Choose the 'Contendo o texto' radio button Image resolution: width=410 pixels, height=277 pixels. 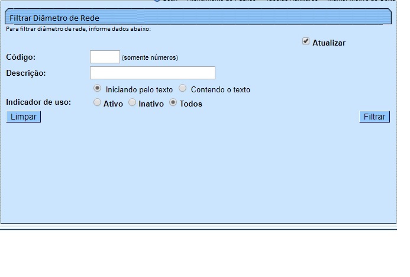pos(183,88)
